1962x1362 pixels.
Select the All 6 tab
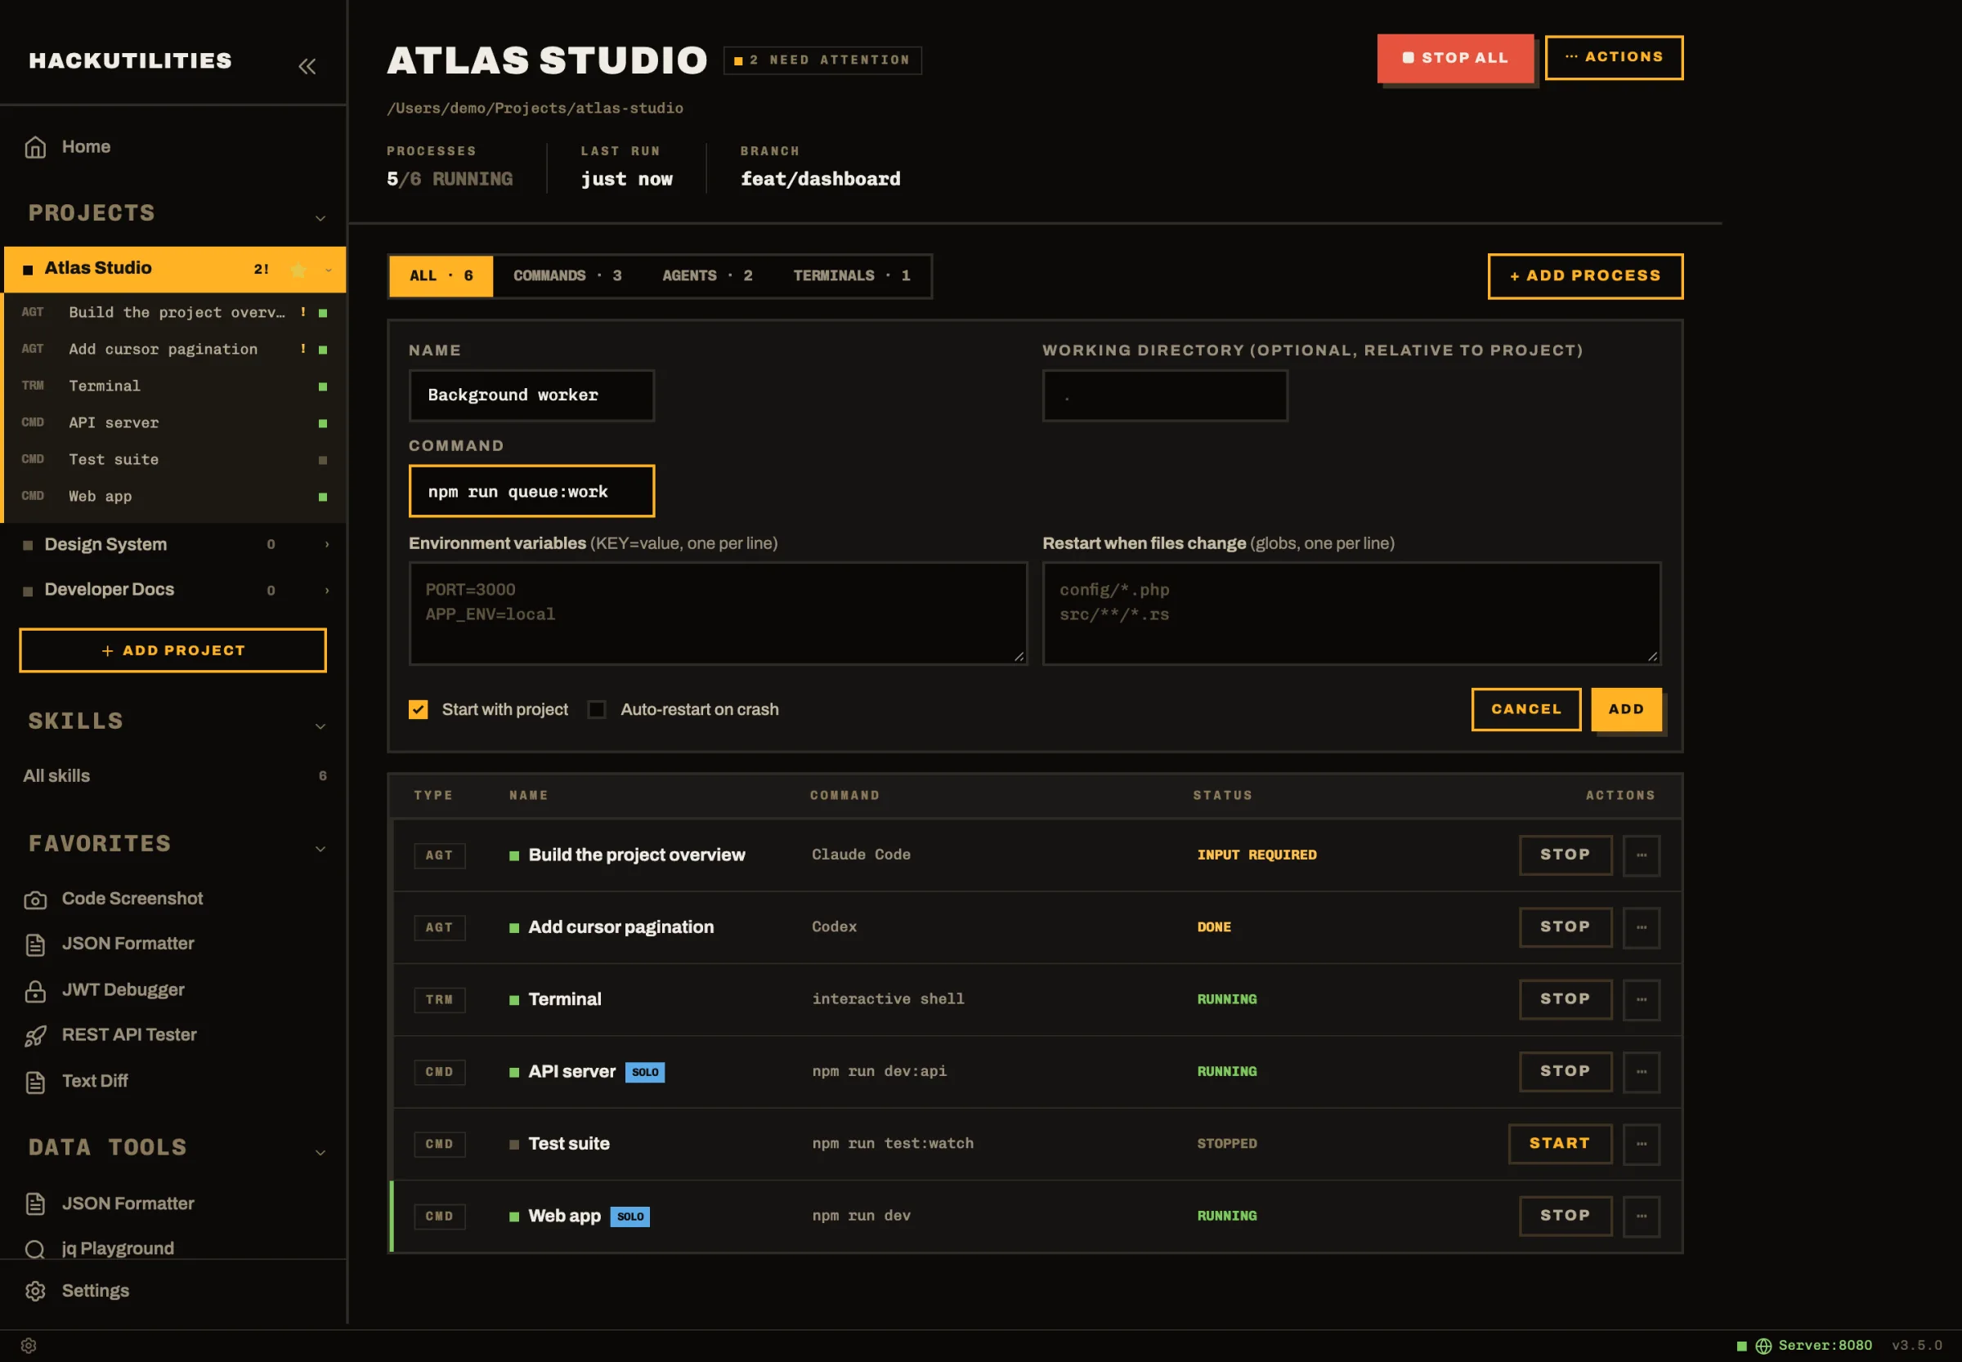441,275
